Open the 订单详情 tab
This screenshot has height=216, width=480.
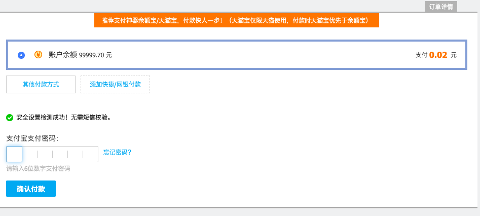[x=441, y=7]
